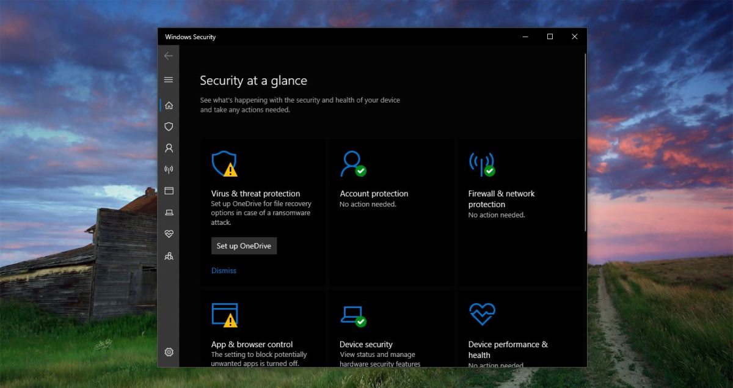Viewport: 733px width, 388px height.
Task: Select Device security laptop icon in sidebar
Action: 169,212
